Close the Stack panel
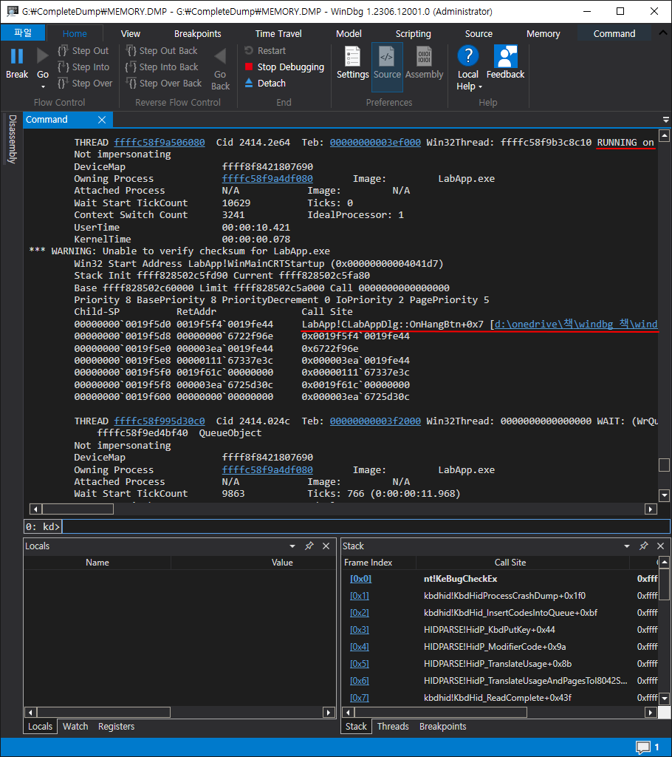This screenshot has width=672, height=757. [x=660, y=546]
